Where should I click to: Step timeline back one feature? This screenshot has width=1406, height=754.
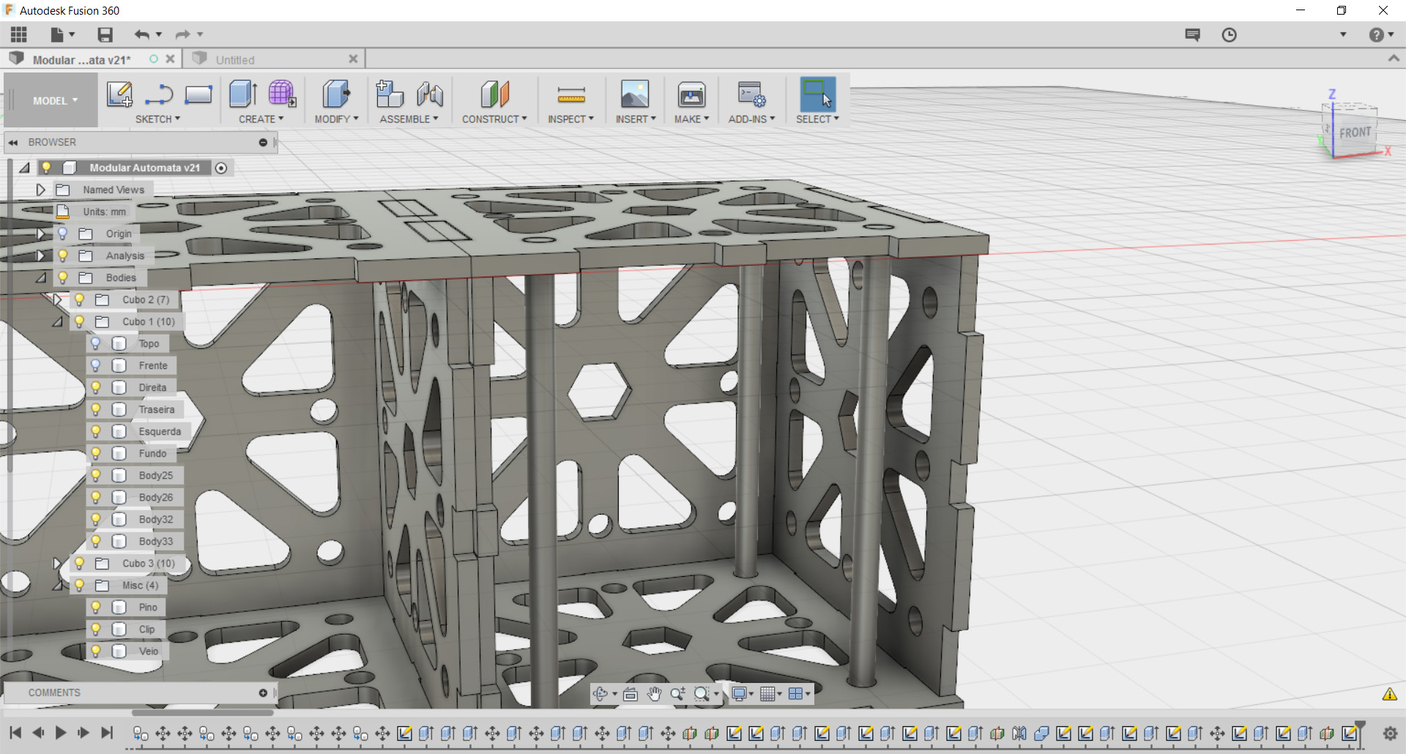[x=38, y=733]
